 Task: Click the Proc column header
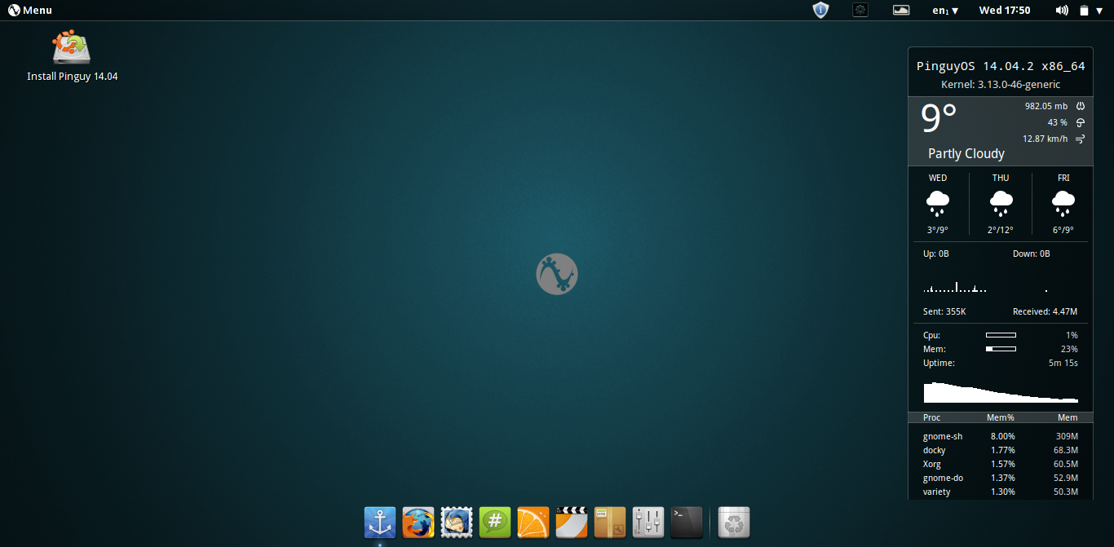click(931, 417)
